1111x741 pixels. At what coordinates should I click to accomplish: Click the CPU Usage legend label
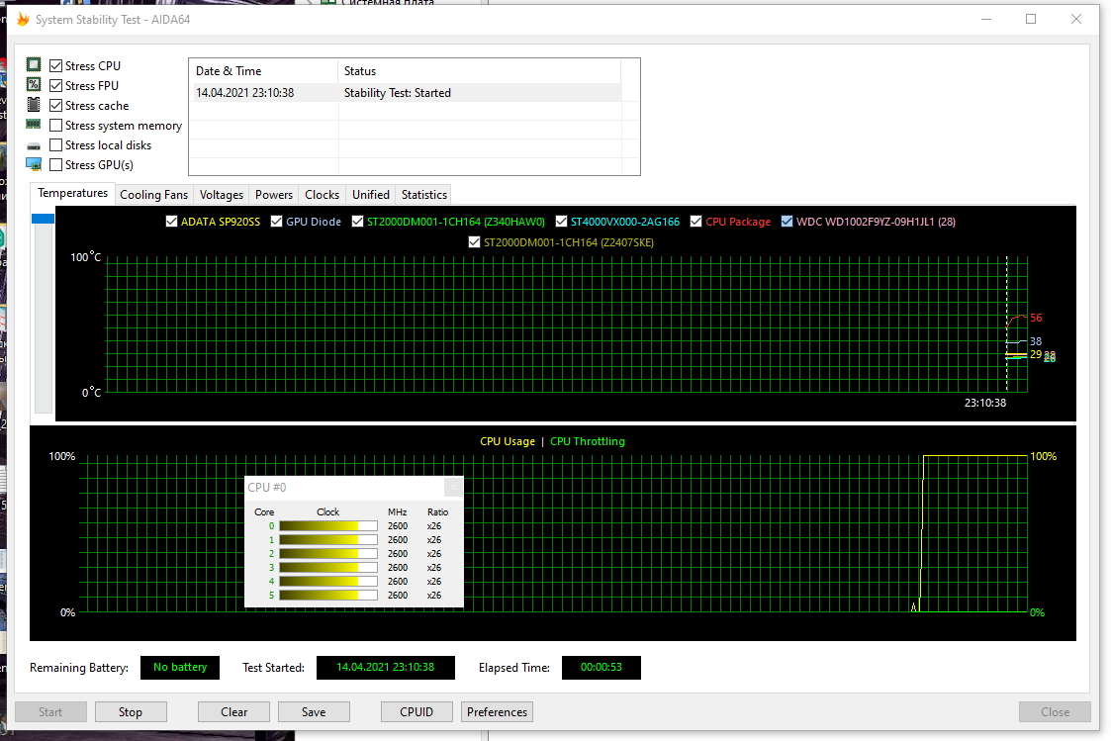[508, 441]
